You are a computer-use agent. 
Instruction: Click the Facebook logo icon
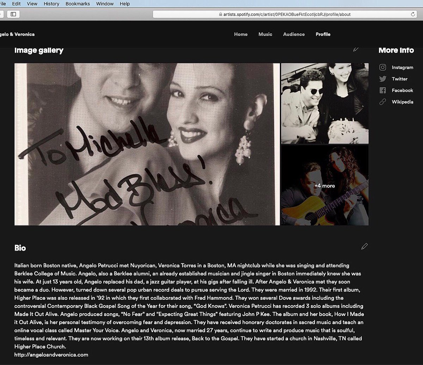383,90
